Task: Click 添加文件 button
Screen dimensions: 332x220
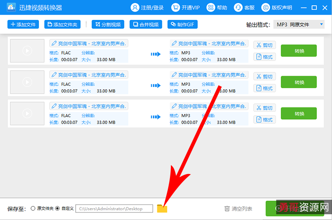Action: point(23,24)
